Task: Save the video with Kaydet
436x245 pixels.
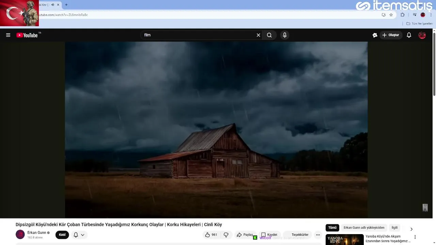Action: click(x=269, y=235)
